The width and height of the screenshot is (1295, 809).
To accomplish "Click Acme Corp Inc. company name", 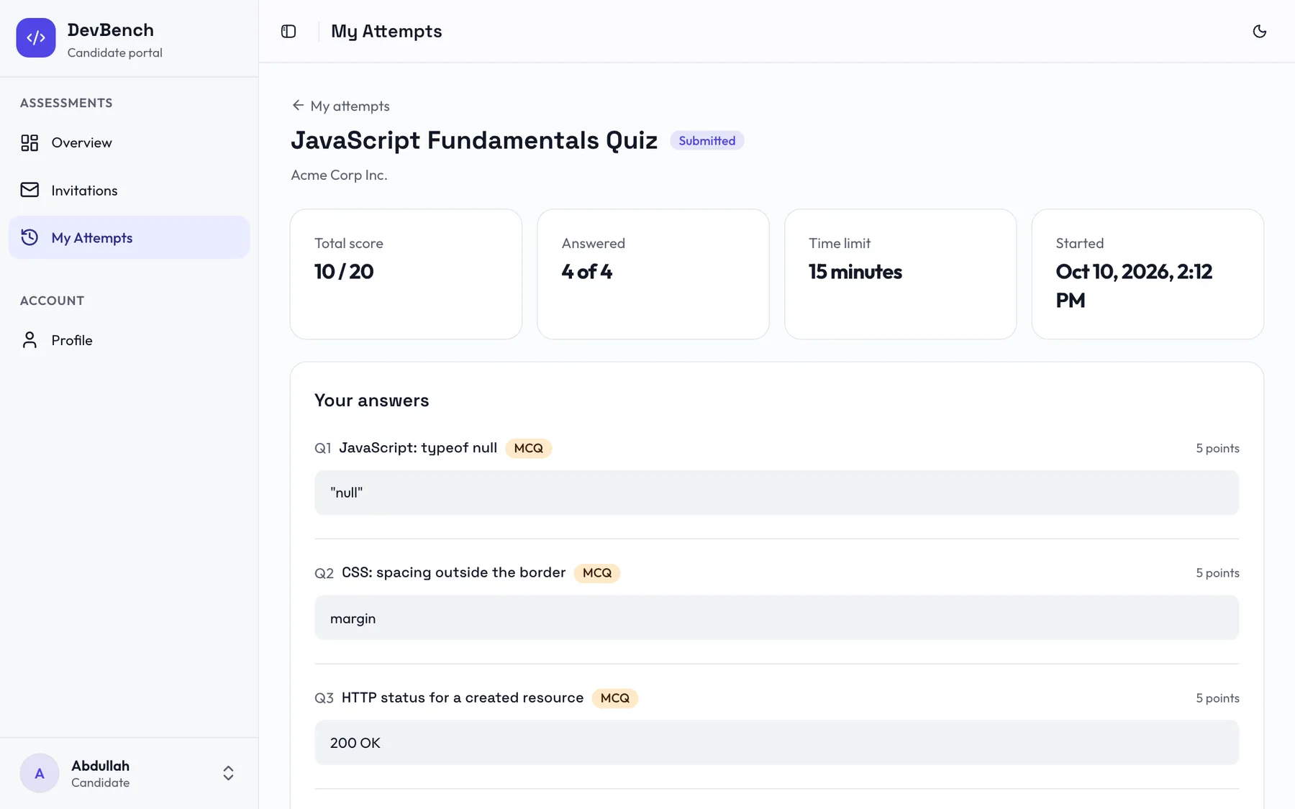I will point(339,175).
